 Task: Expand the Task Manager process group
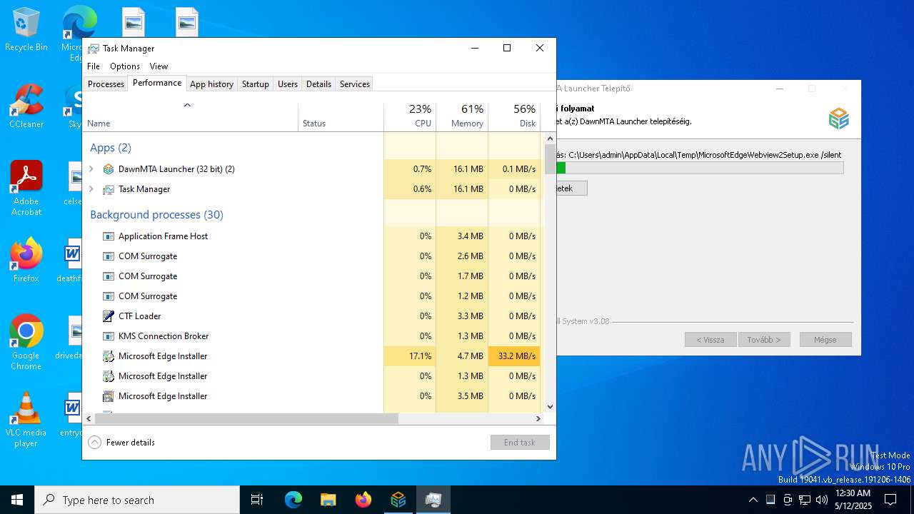pos(91,189)
